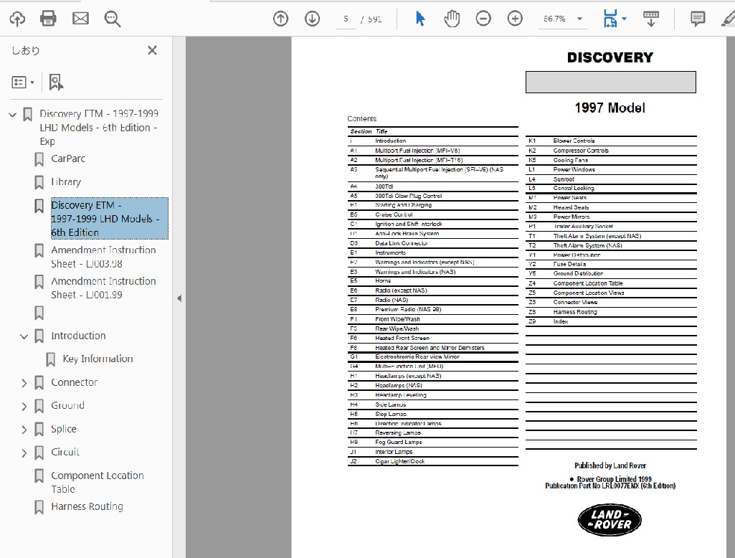Click the page number field showing 5

tap(346, 19)
